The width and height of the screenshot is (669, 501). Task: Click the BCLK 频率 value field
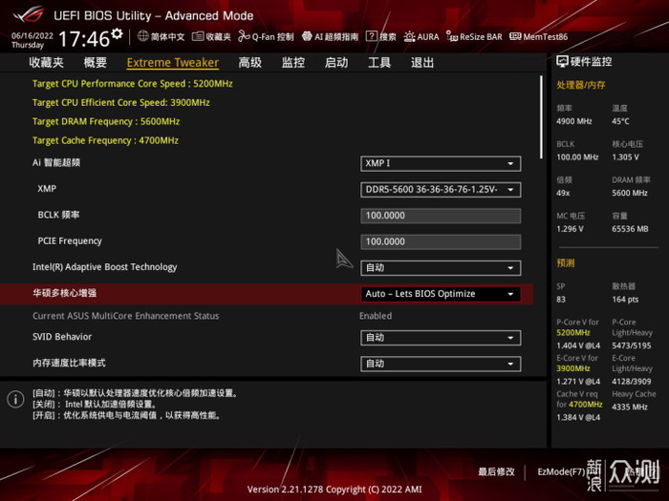pos(441,216)
